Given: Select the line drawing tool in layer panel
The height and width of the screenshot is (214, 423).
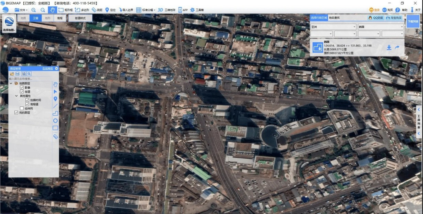Looking at the screenshot, I should click(55, 106).
